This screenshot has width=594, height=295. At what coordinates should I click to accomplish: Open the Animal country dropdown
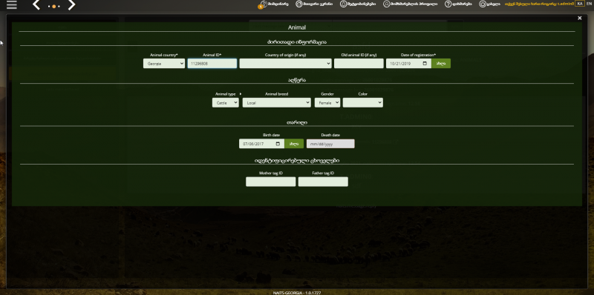click(x=164, y=64)
